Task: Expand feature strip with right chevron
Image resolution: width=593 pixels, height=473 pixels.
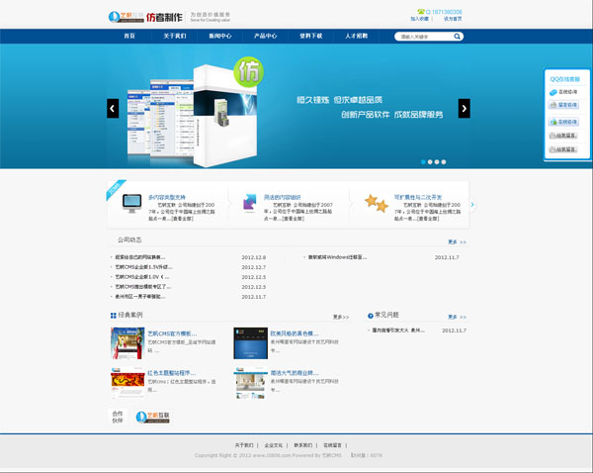Action: pos(472,205)
